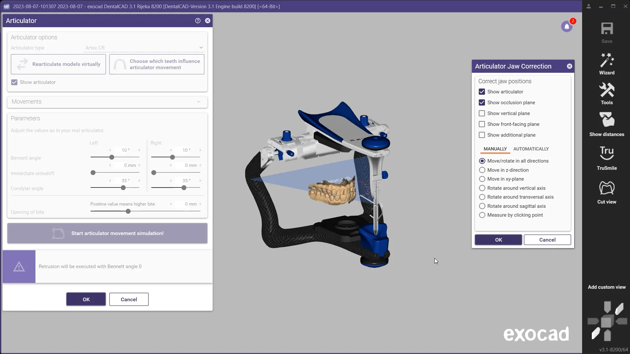Click Left Bennett angle slider handle
Viewport: 630px width, 354px height.
tap(112, 157)
